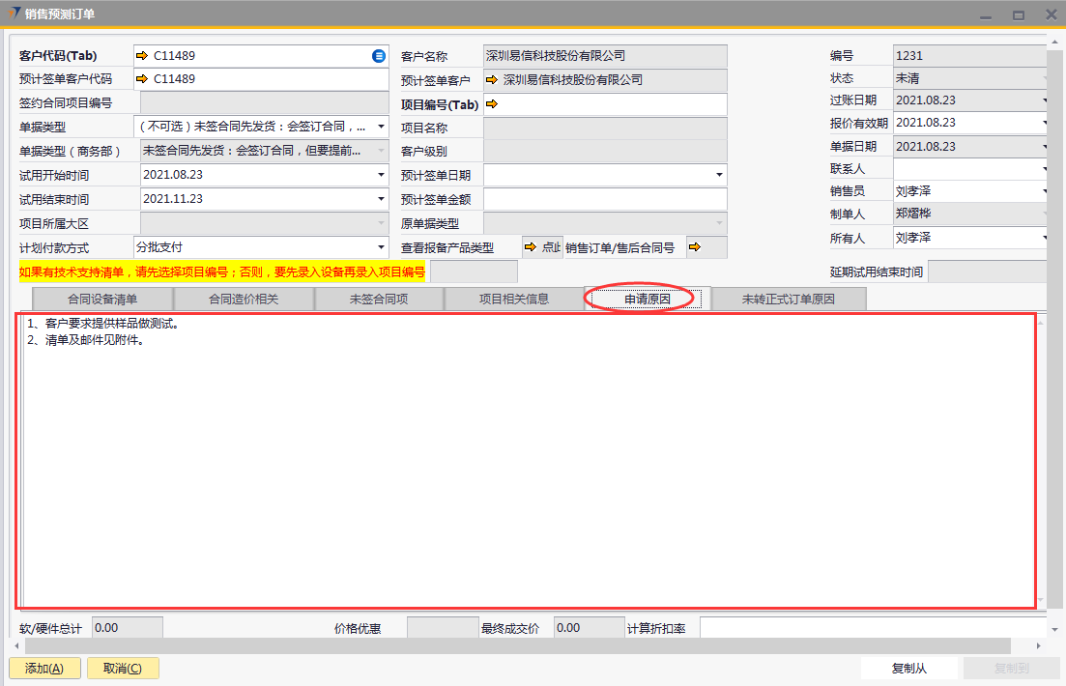
Task: Select the 项目相关信息 tab
Action: (514, 300)
